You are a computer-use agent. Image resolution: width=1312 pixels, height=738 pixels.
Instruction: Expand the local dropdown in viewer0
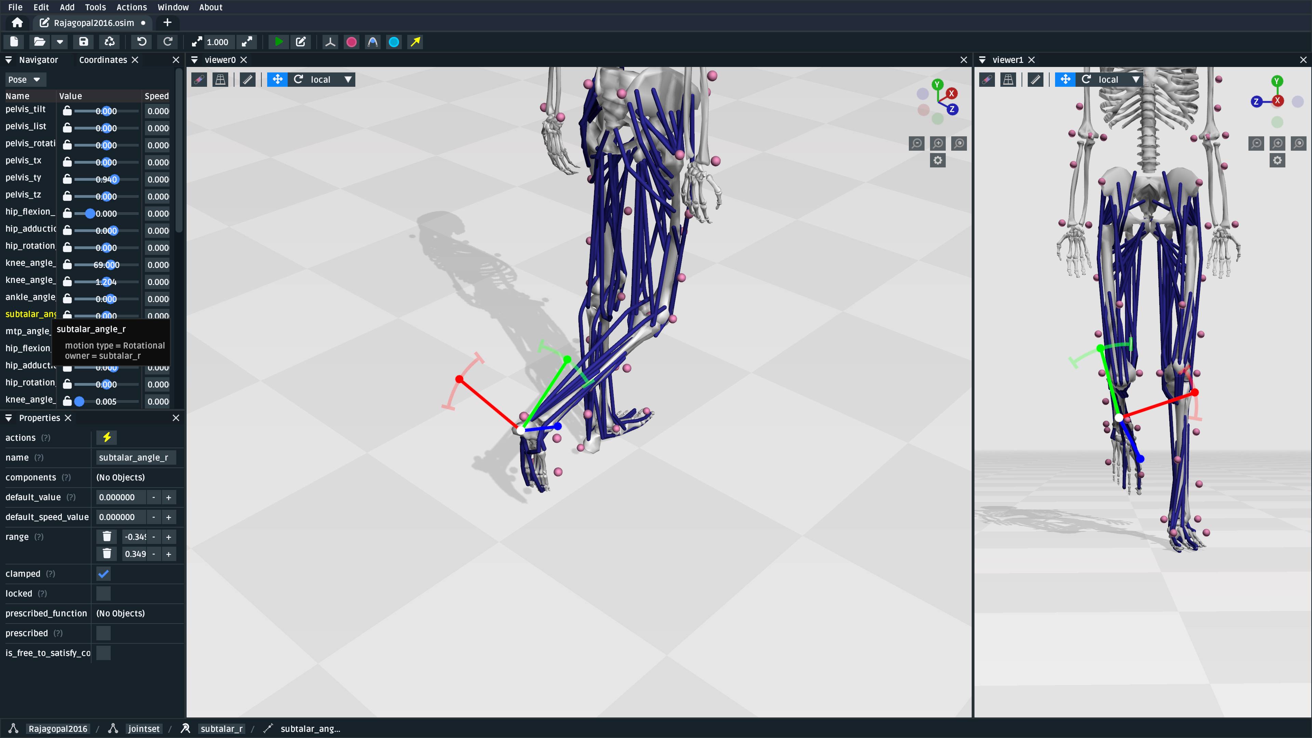click(x=348, y=80)
